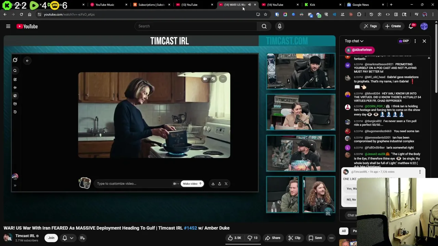Open the YouTube notifications bell

click(411, 26)
